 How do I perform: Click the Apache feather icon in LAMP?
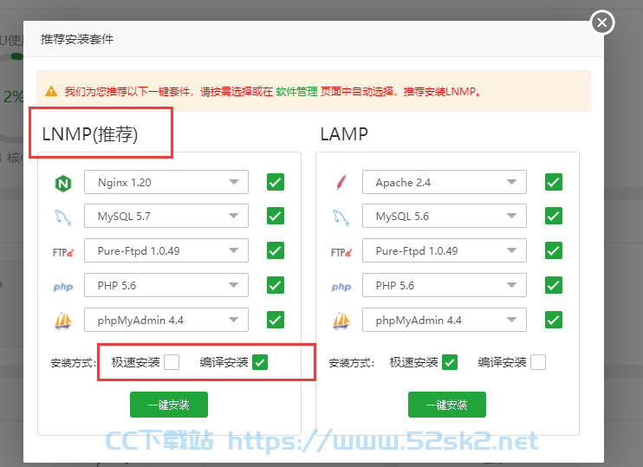click(x=341, y=183)
